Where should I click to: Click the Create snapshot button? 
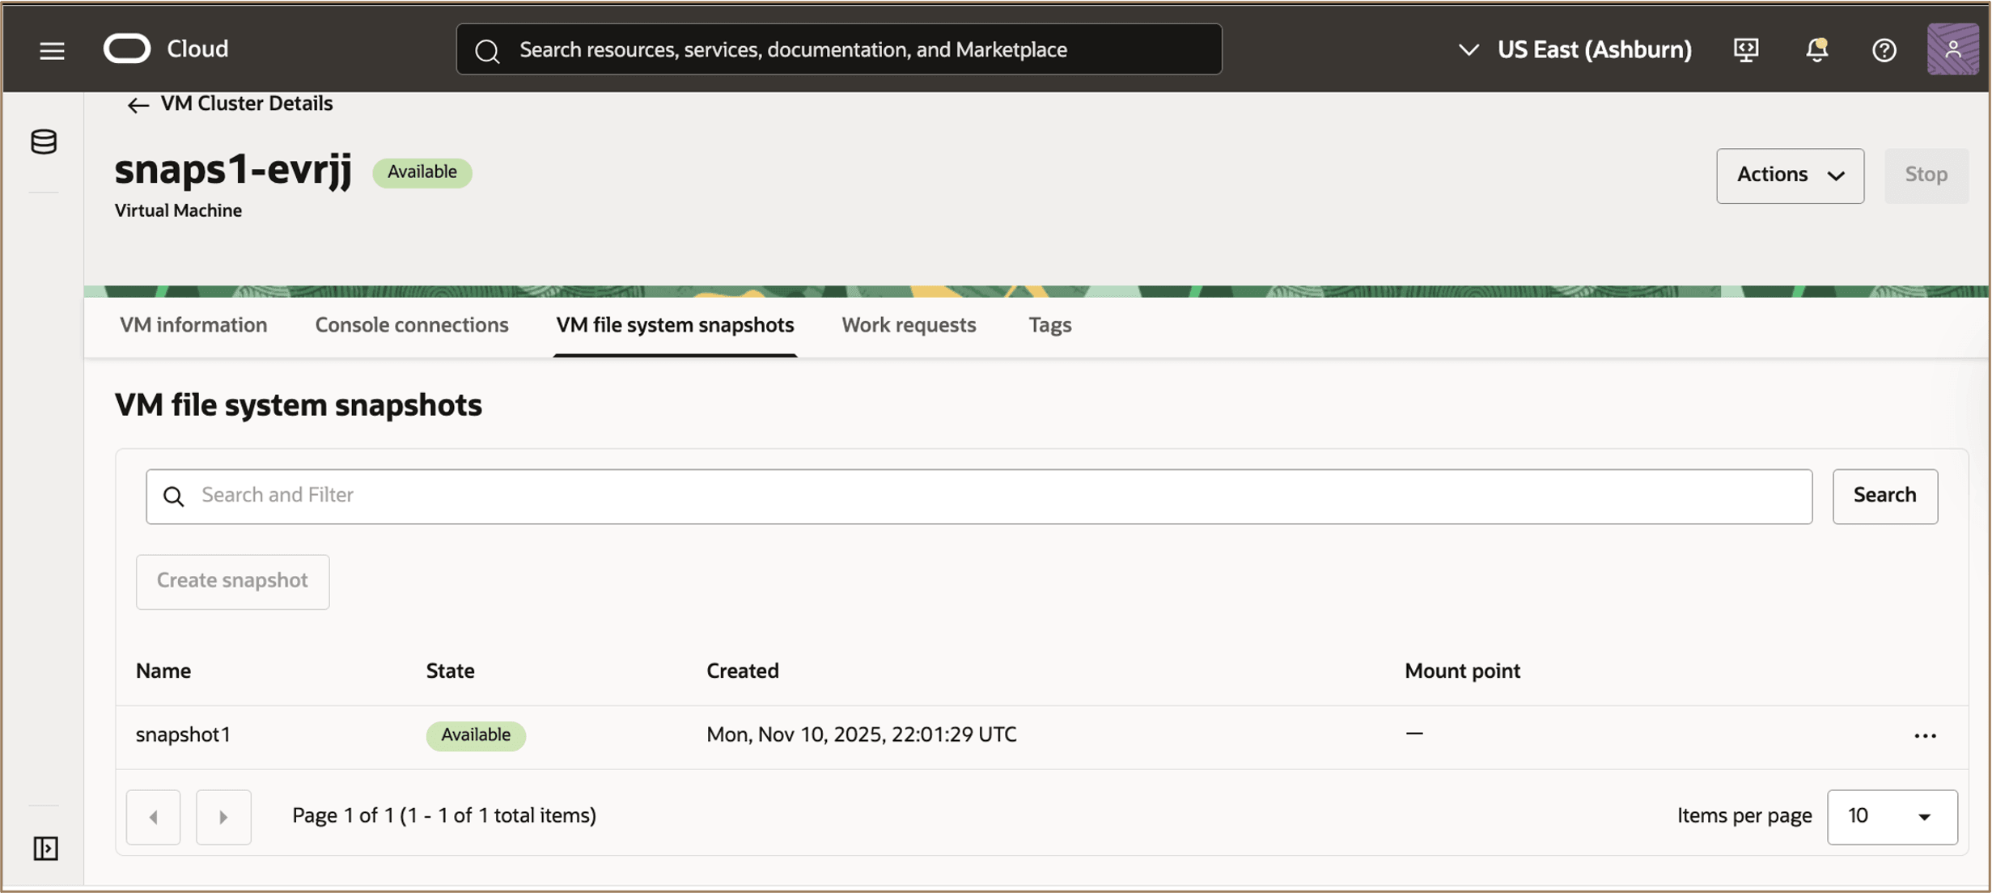[232, 581]
